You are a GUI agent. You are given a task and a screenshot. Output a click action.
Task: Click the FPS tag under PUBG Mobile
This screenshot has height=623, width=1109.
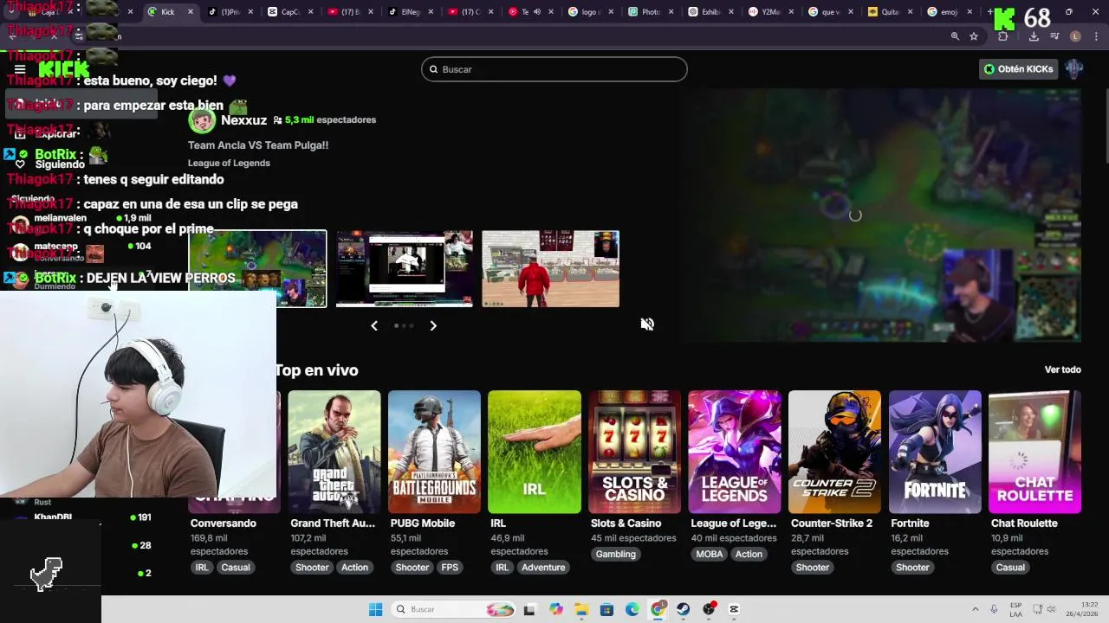(x=450, y=568)
